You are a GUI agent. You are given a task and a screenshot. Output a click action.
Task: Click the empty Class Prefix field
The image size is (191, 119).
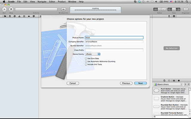click(114, 50)
